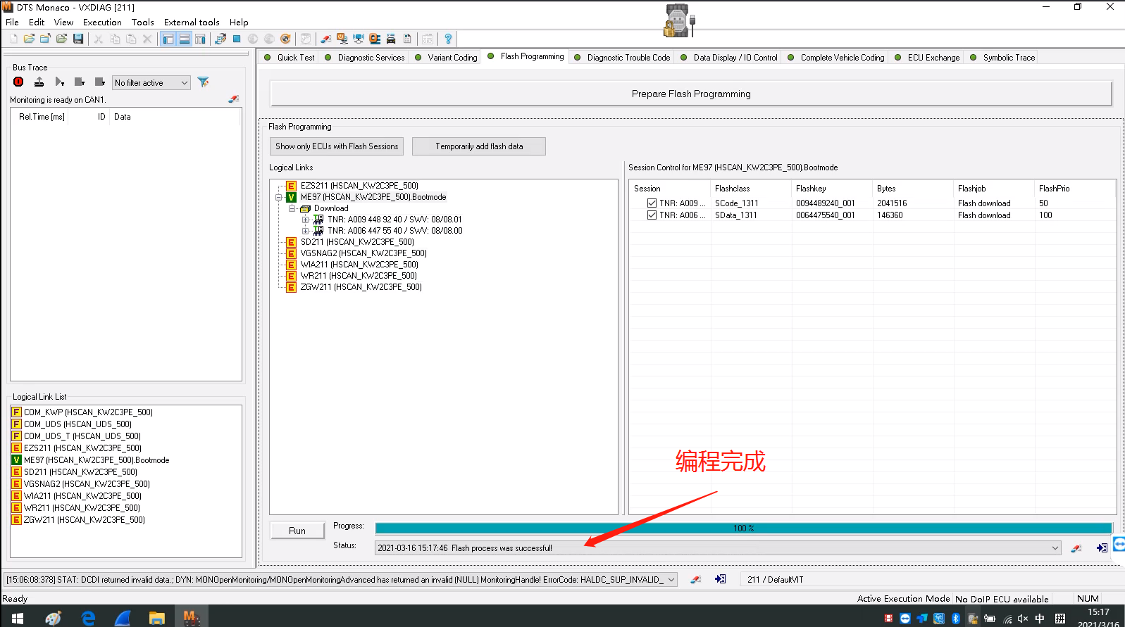Click the 100% flash progress bar
1125x627 pixels.
click(743, 528)
